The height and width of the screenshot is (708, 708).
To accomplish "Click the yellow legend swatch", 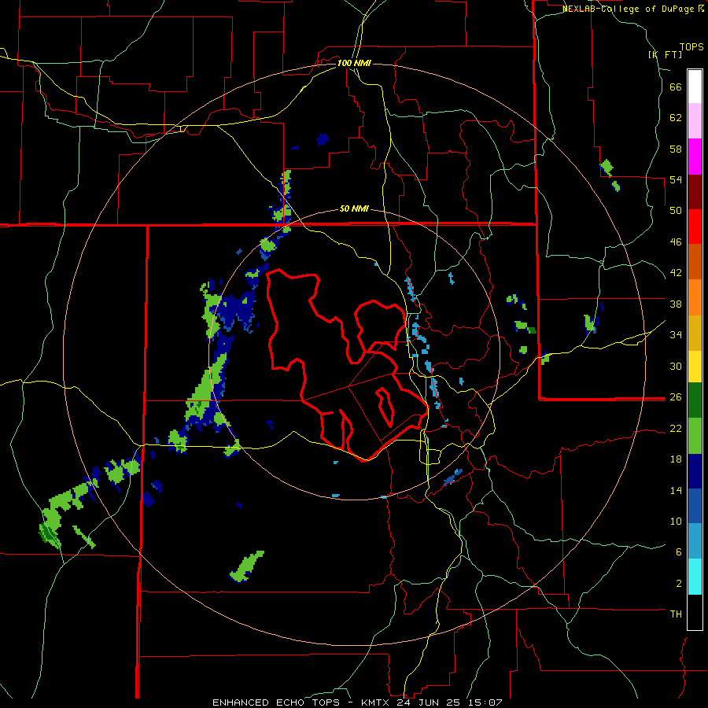I will [695, 367].
